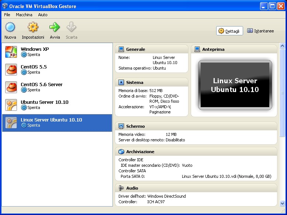Switch to Dettagli view
Screen dimensions: 287x215
[x=229, y=31]
